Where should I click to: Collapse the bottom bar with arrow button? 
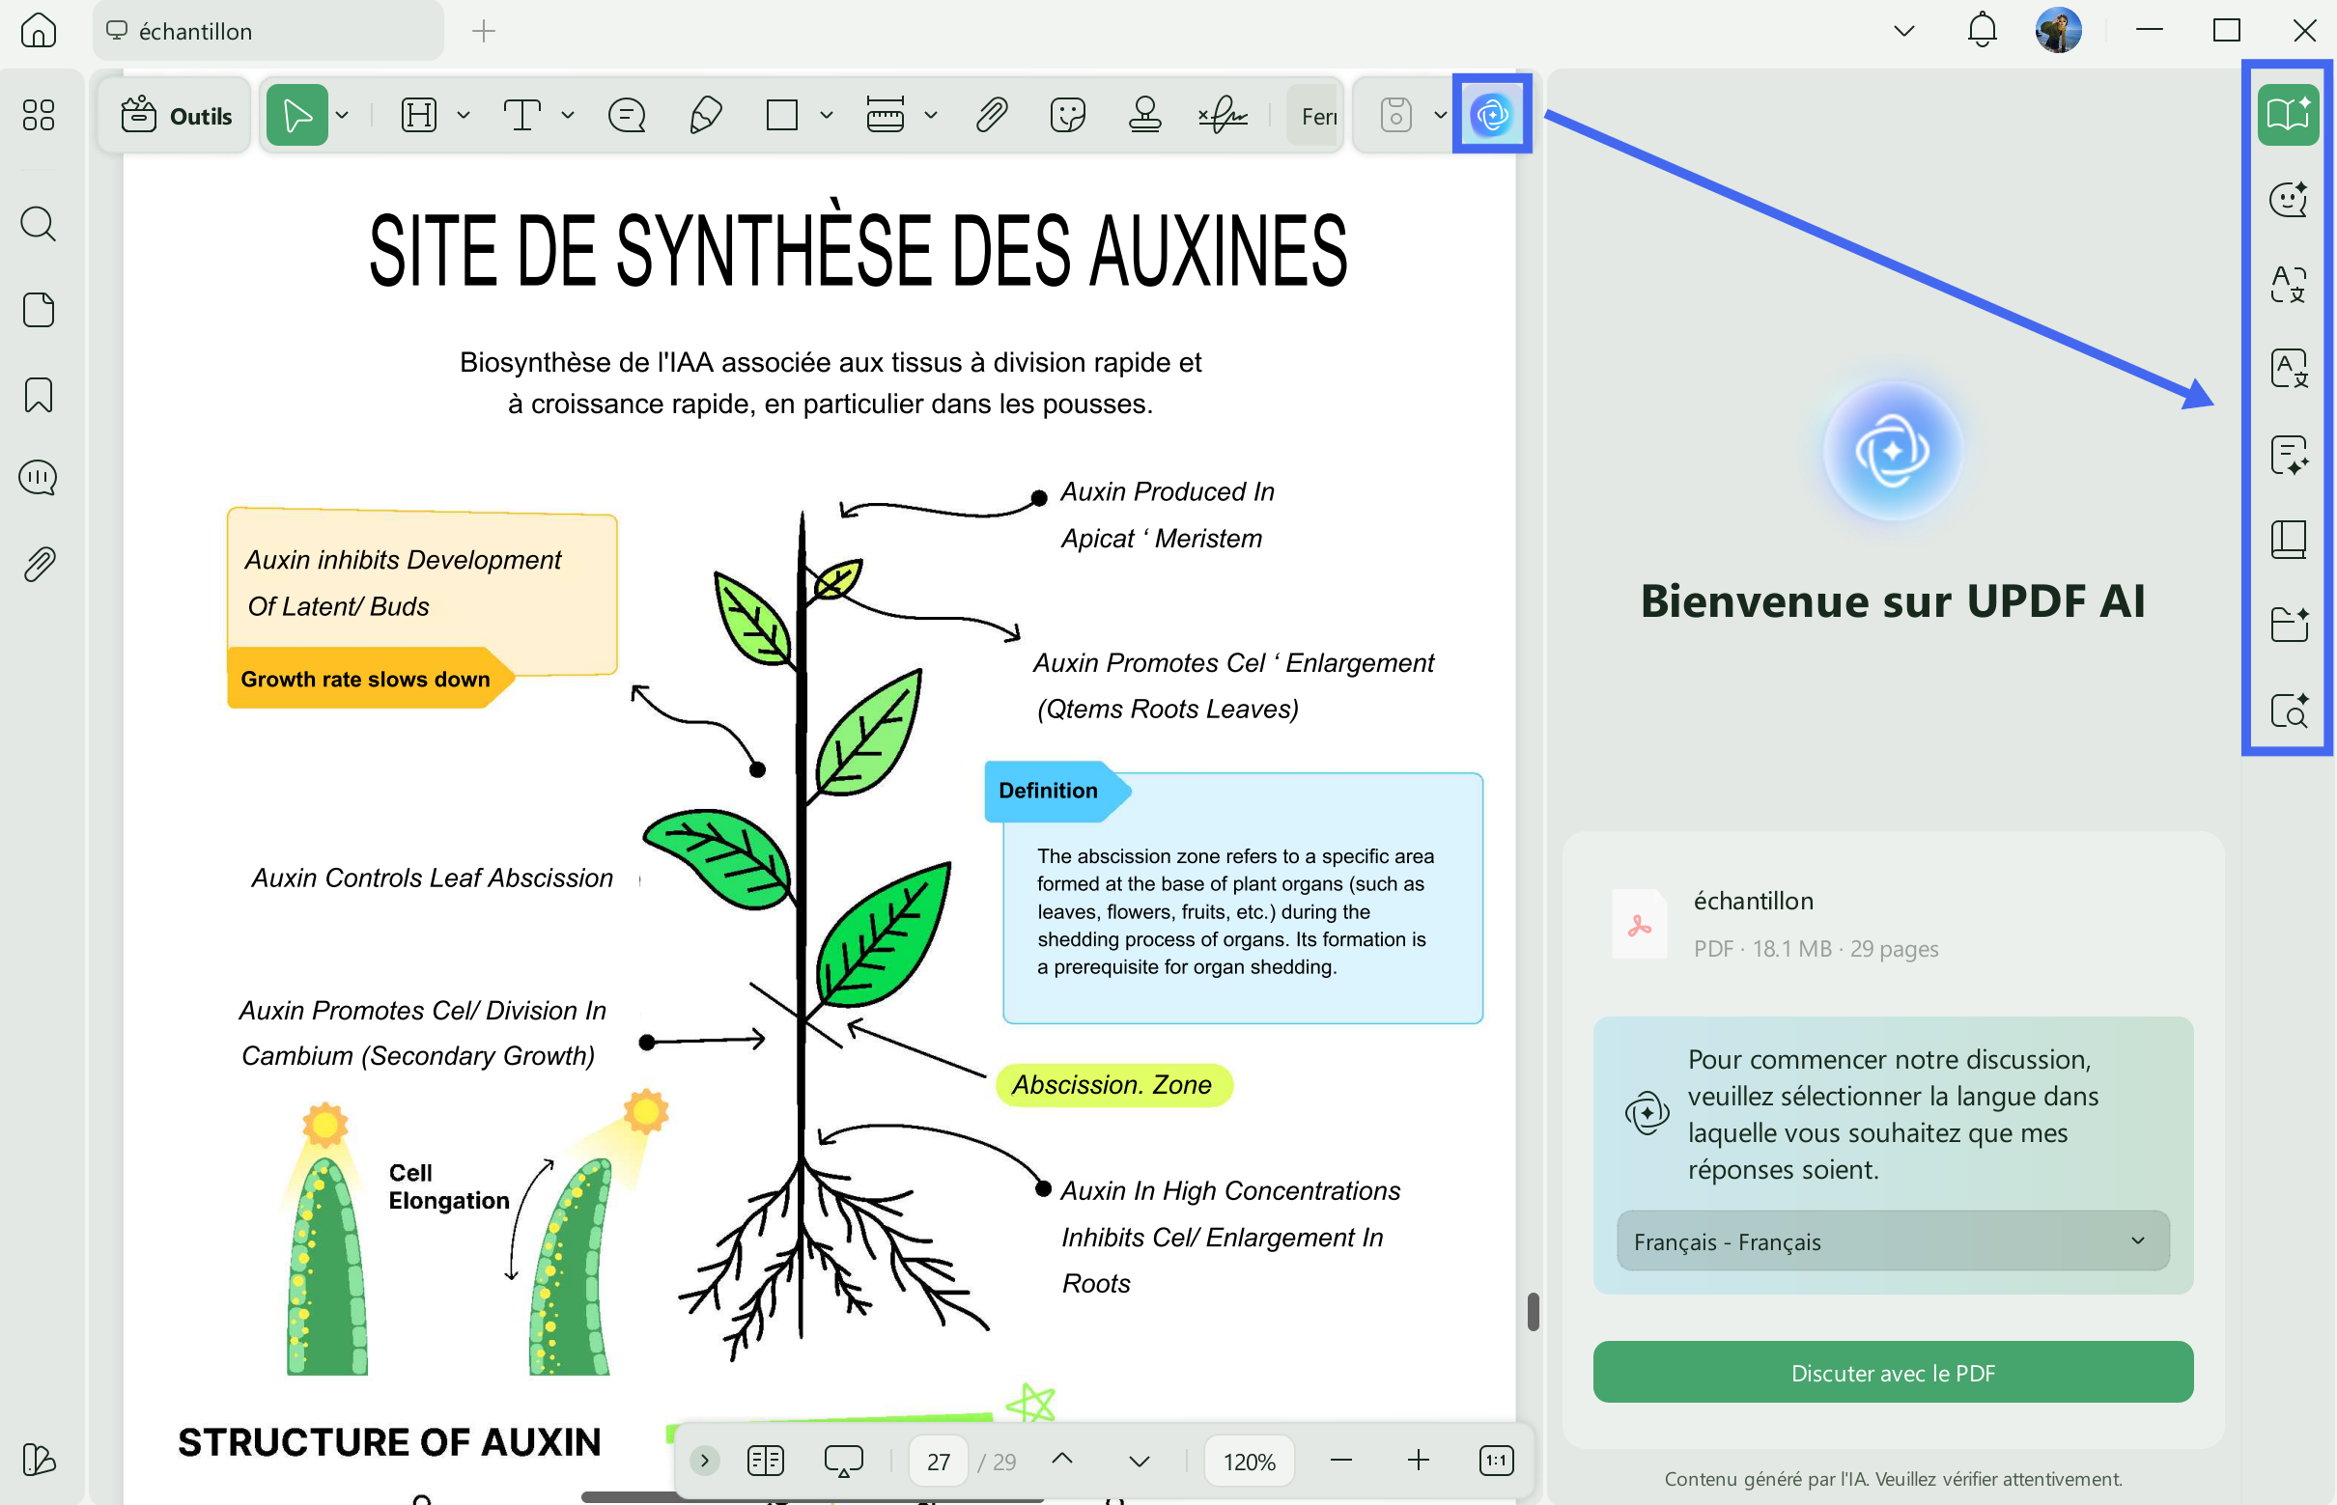pyautogui.click(x=704, y=1461)
